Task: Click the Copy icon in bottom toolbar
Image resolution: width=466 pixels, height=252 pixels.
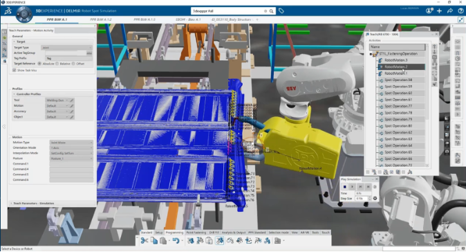Action: click(154, 240)
